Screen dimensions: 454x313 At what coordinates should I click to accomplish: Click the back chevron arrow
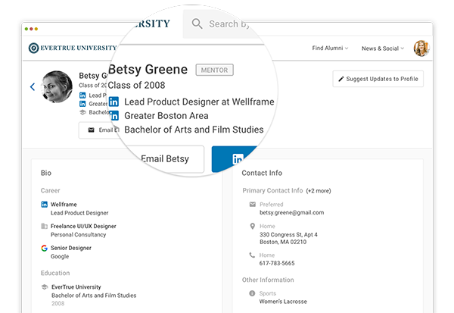(33, 87)
